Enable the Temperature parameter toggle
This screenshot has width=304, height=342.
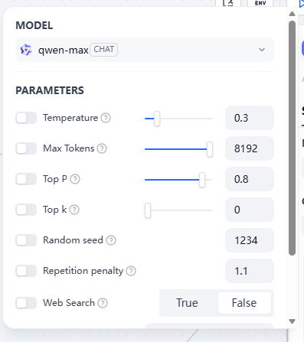pyautogui.click(x=26, y=118)
